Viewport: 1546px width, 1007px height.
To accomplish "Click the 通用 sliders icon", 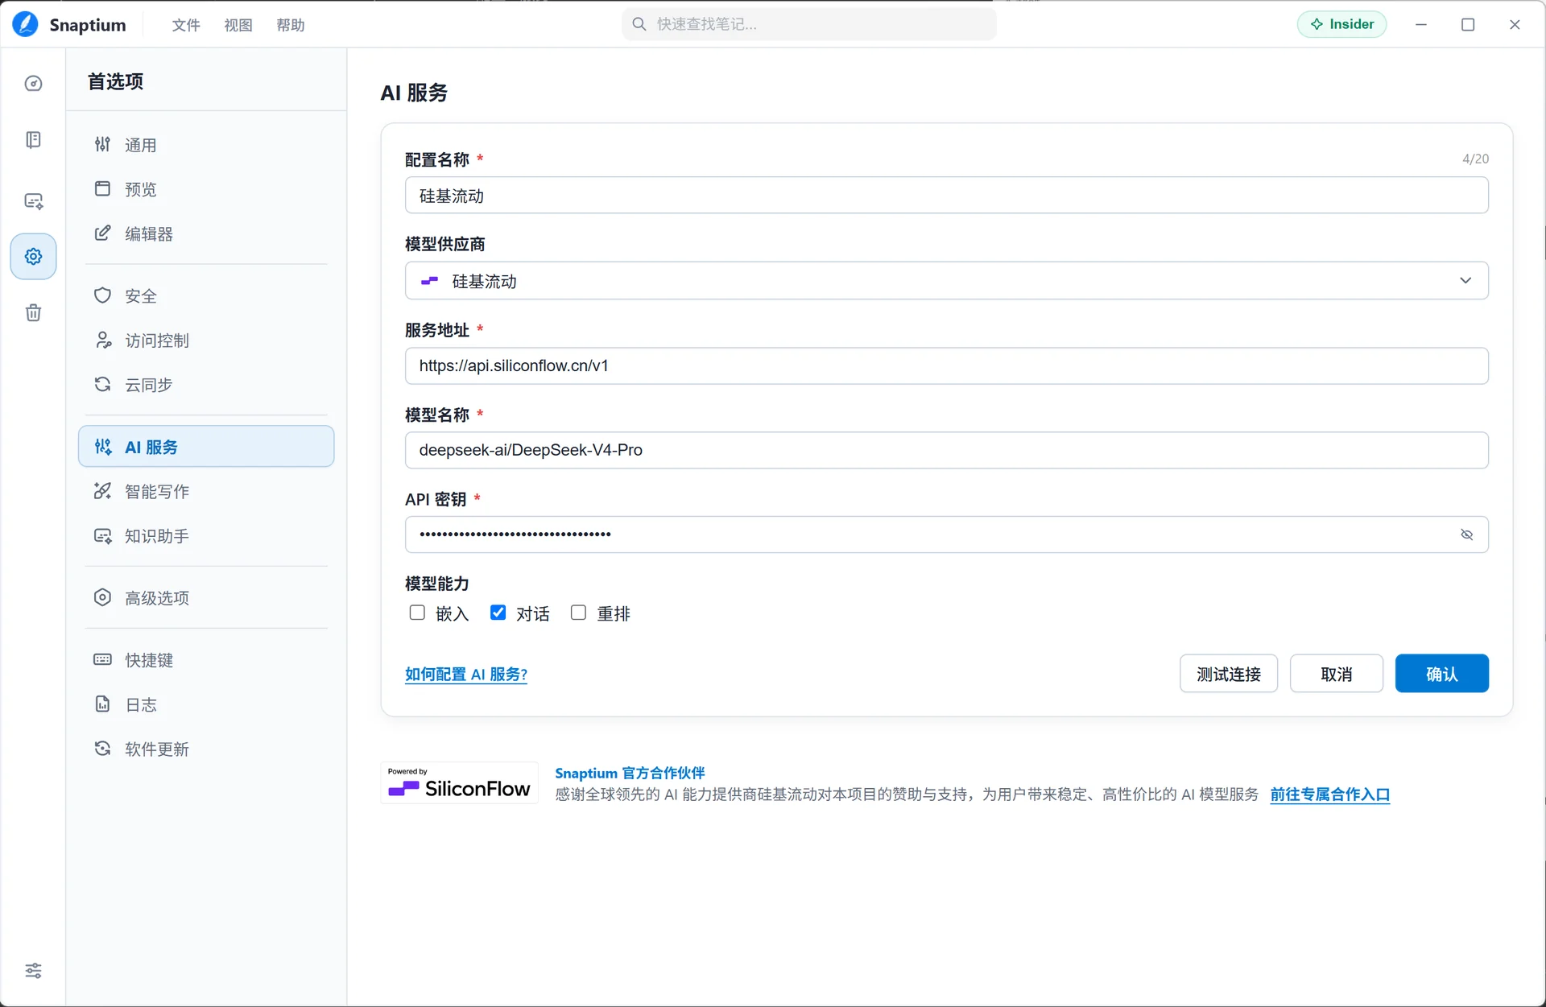I will (102, 144).
